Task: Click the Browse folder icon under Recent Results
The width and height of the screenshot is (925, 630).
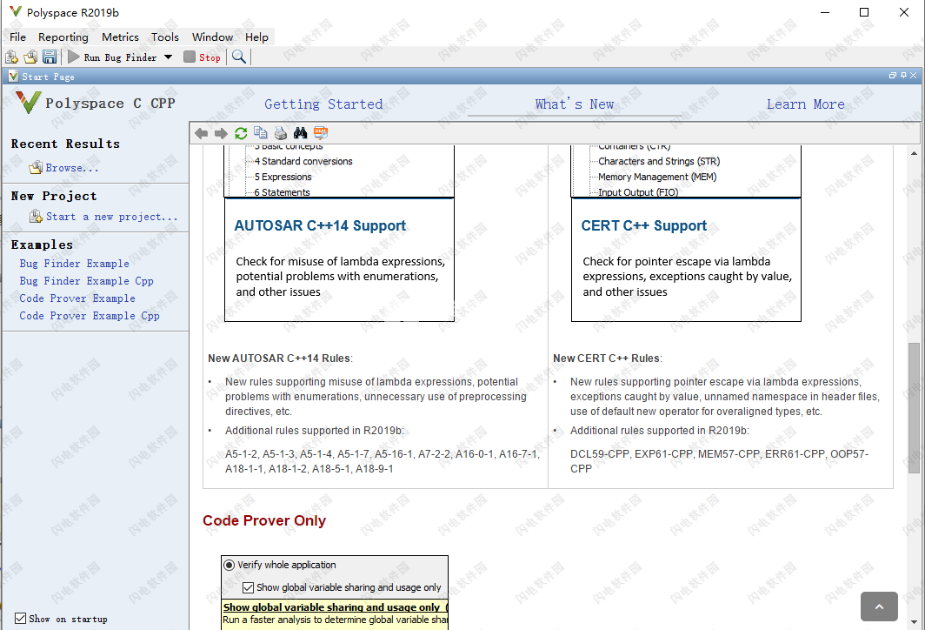Action: [x=36, y=168]
